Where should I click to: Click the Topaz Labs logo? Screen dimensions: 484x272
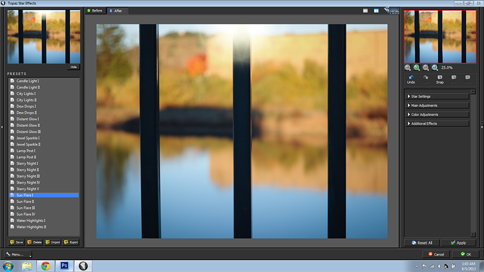click(x=392, y=11)
